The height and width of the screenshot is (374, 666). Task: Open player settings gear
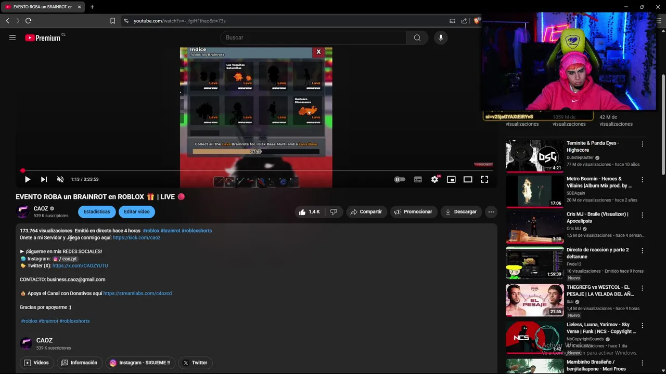coord(434,179)
